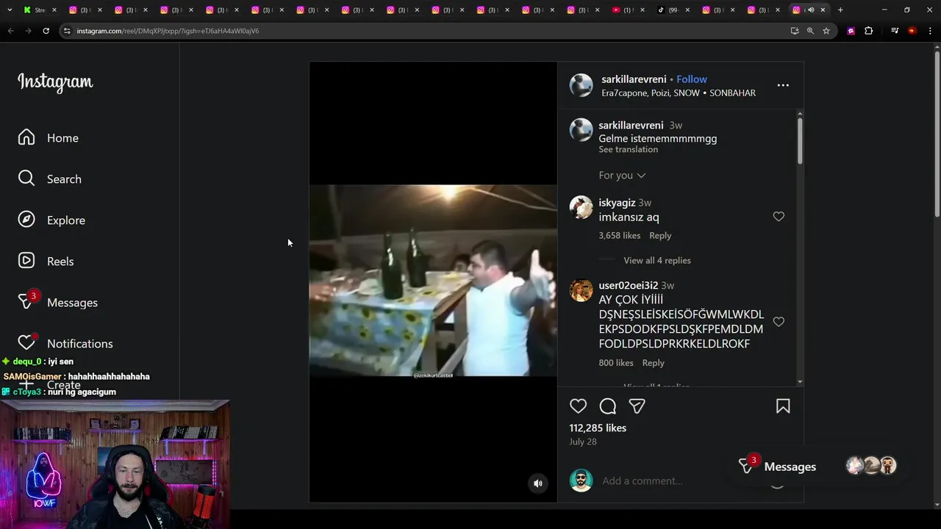Viewport: 941px width, 529px height.
Task: Save the reel with the bookmark icon
Action: [783, 406]
